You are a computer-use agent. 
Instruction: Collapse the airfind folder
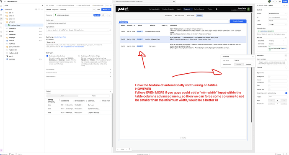pos(5,22)
